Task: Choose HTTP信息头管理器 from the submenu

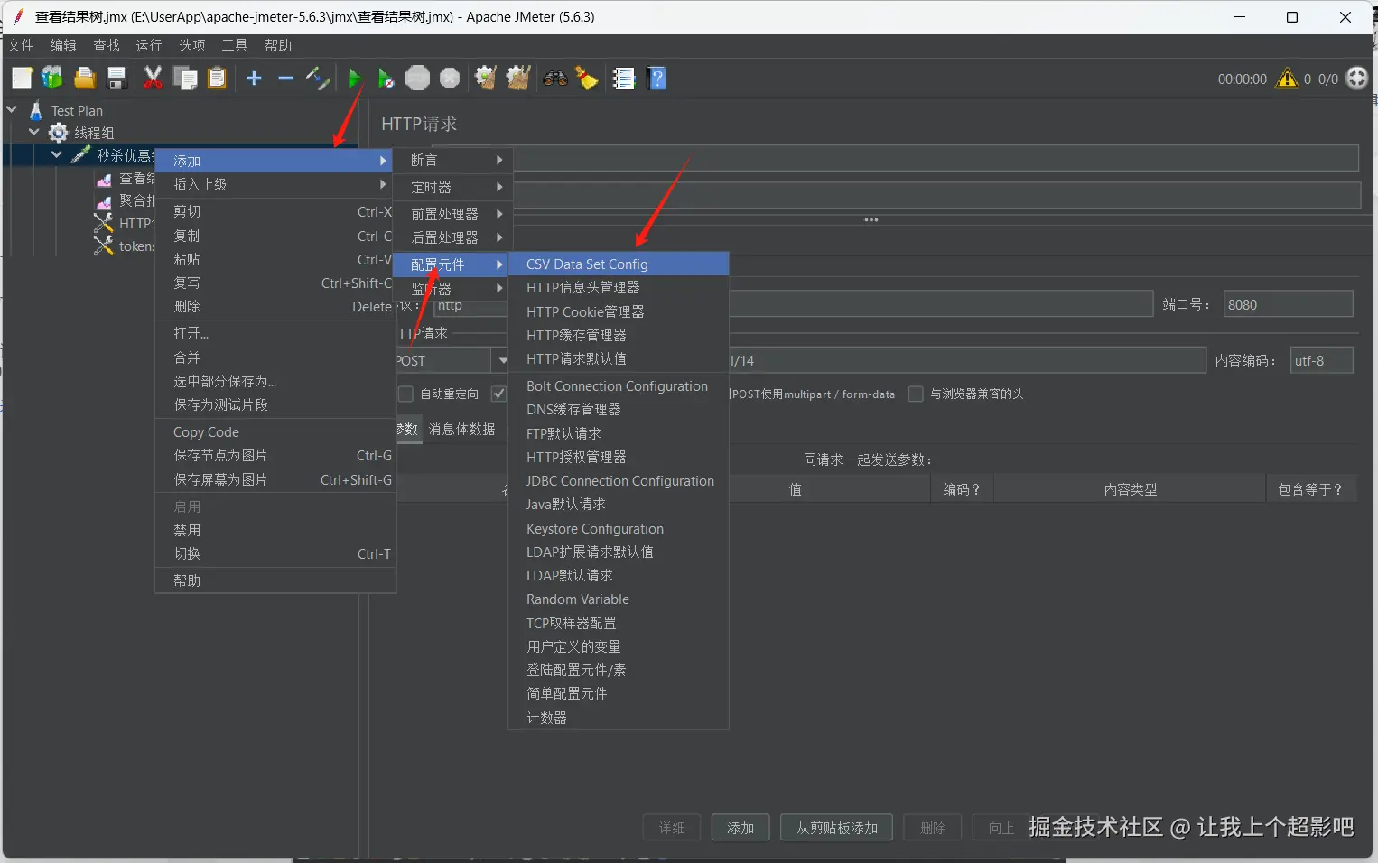Action: point(619,287)
